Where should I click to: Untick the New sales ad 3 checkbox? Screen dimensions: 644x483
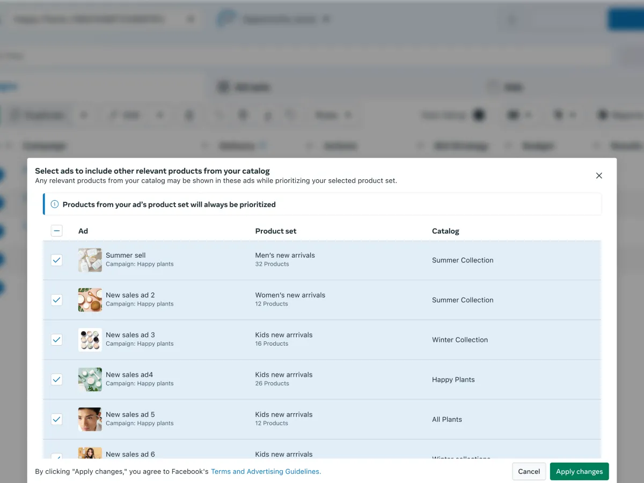(x=57, y=340)
